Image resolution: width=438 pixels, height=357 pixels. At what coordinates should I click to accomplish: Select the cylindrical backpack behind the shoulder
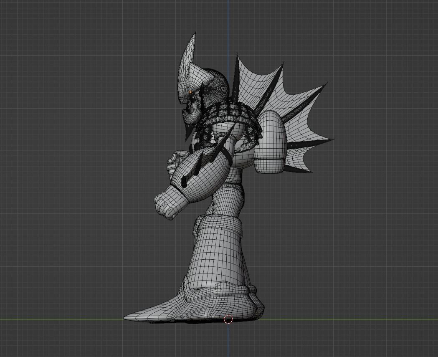[271, 141]
